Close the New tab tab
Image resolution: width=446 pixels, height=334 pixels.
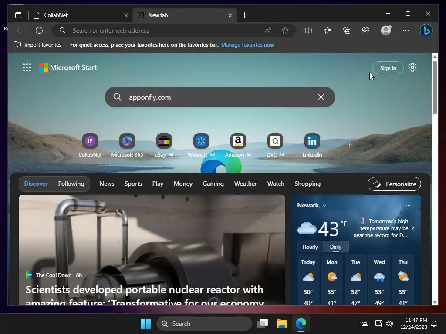(x=230, y=15)
